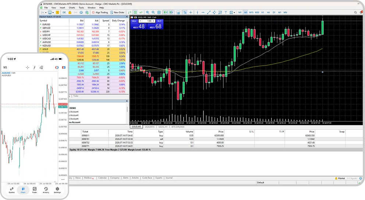
Task: Open the cloud VPS hosting icon
Action: point(81,13)
